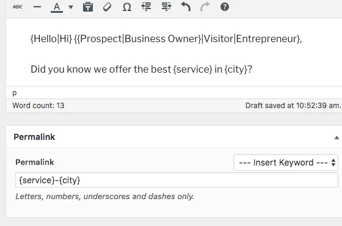The height and width of the screenshot is (226, 342).
Task: Clear formatting with the eraser icon
Action: (x=107, y=7)
